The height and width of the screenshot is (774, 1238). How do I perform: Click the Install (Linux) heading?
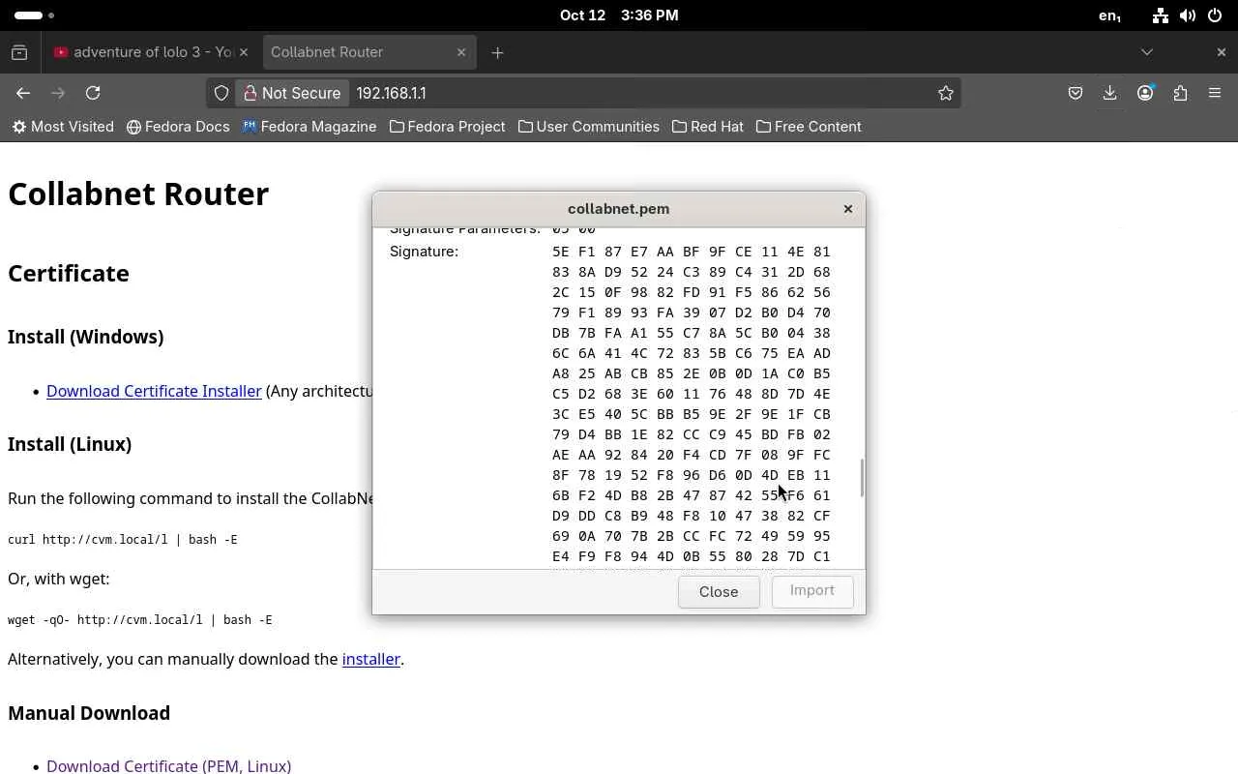click(x=70, y=444)
